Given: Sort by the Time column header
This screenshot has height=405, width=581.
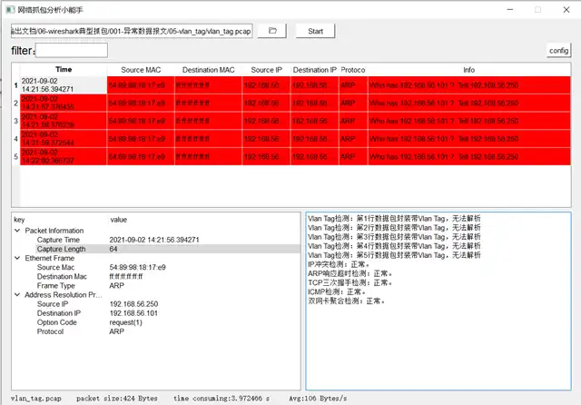Looking at the screenshot, I should tap(64, 69).
